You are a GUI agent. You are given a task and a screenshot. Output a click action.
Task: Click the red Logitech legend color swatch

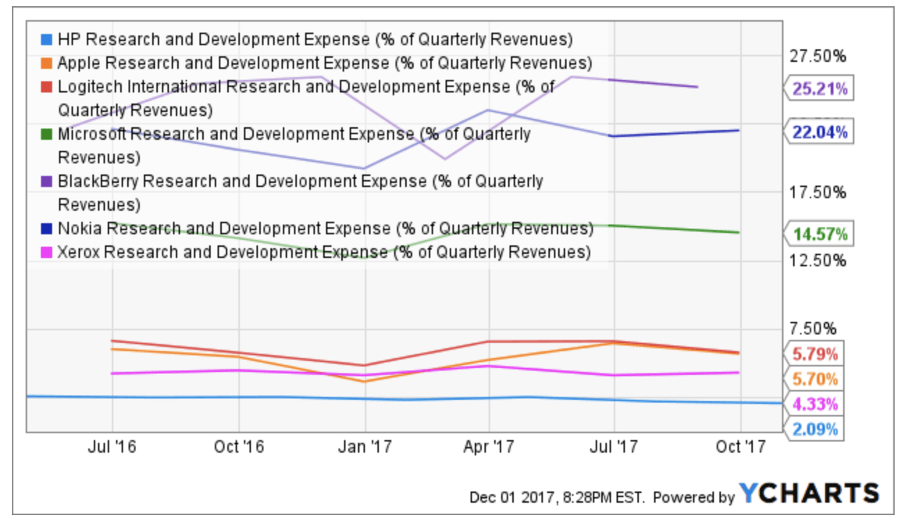tap(46, 87)
